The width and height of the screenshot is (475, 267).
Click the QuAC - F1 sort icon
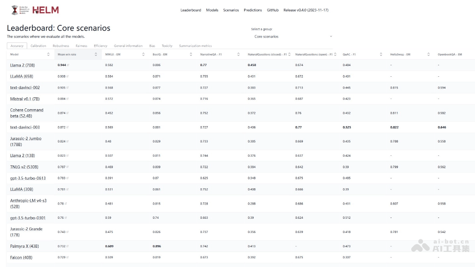pos(381,54)
